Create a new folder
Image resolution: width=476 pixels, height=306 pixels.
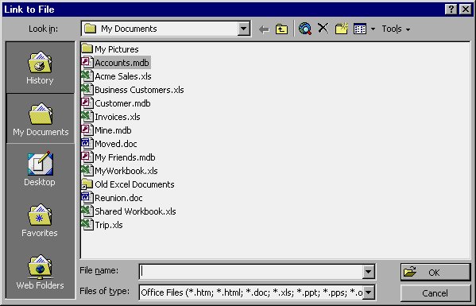342,29
